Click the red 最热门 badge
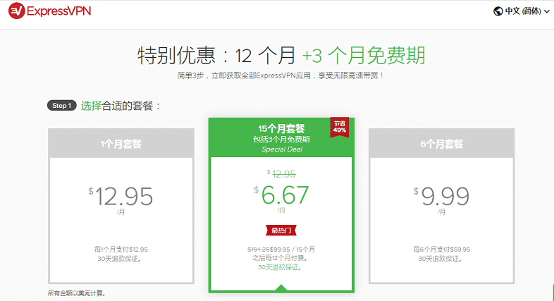 (x=281, y=229)
